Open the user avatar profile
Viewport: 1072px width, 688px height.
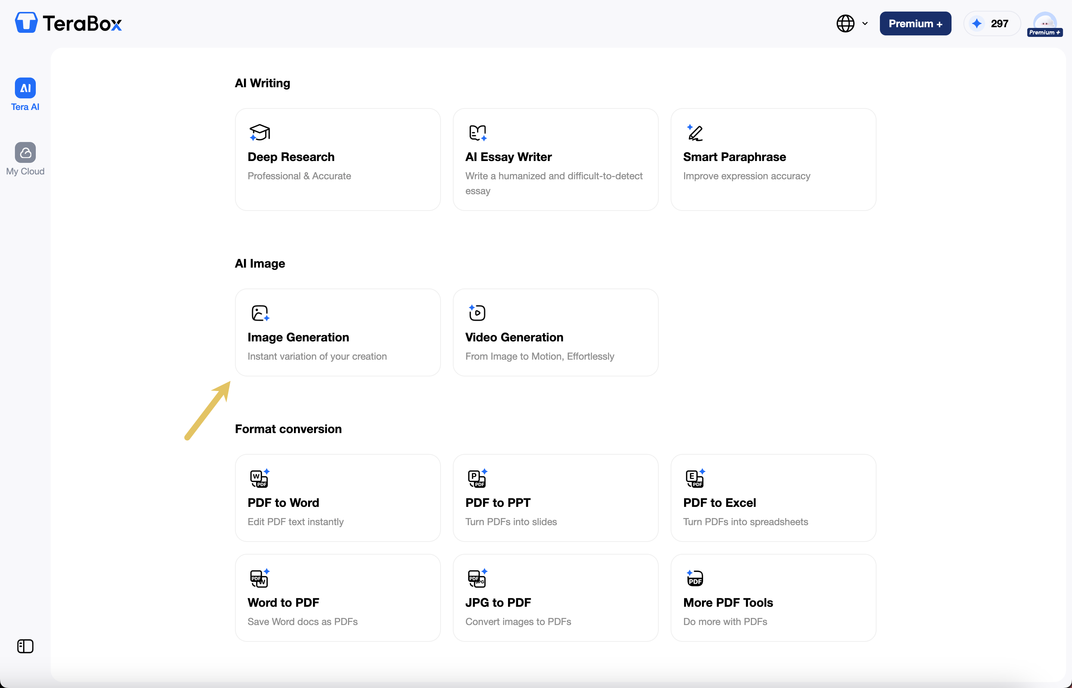1045,24
